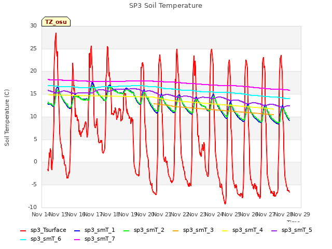The image size is (332, 249).
Task: Click the sp3_smT_2 legend label
Action: [x=149, y=230]
